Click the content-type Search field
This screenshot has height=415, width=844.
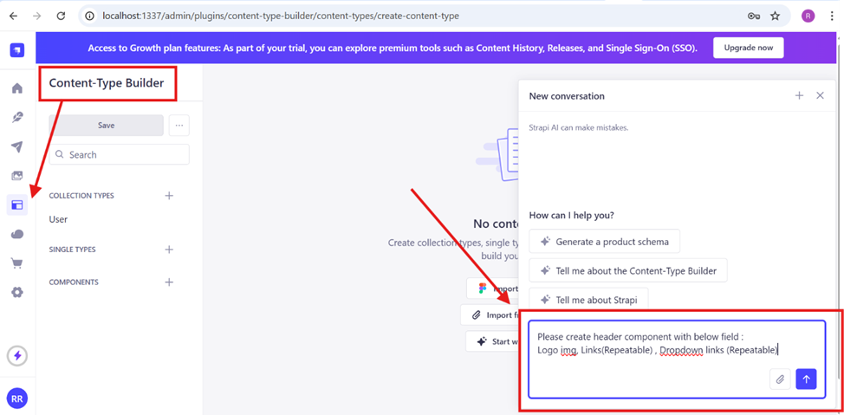(120, 154)
